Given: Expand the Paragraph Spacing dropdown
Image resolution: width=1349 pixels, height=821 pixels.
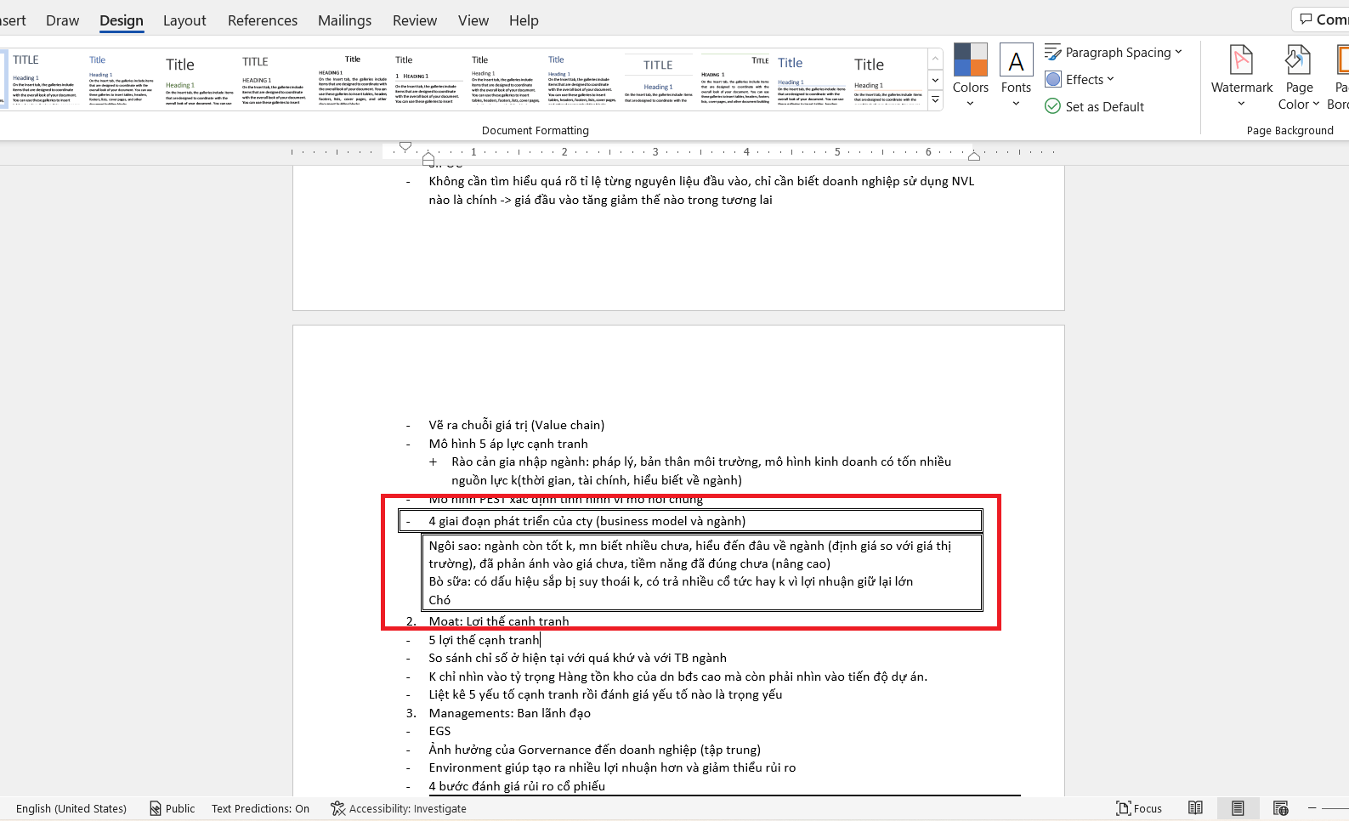Looking at the screenshot, I should [1113, 52].
